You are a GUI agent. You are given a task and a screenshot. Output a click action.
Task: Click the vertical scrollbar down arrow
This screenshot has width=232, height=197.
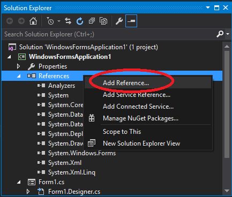227,191
